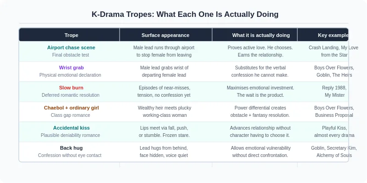Open the Chaebol + ordinary girl entry
Image resolution: width=367 pixels, height=183 pixels.
click(71, 108)
